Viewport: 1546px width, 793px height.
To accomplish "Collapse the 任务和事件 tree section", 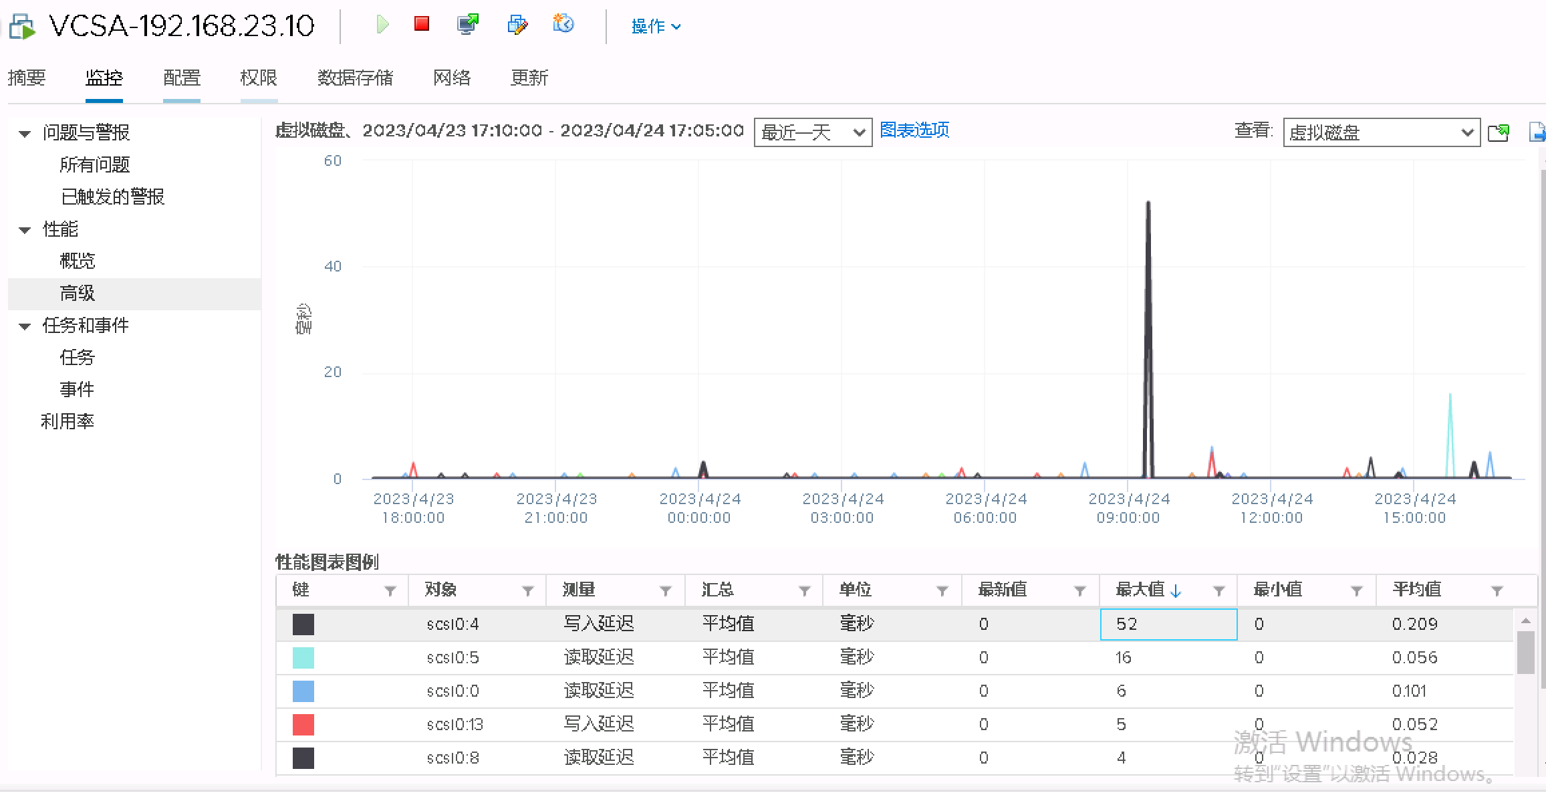I will (x=25, y=326).
